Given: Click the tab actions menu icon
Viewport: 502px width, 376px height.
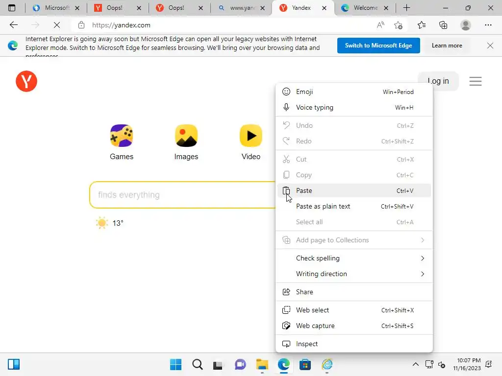Looking at the screenshot, I should 12,8.
